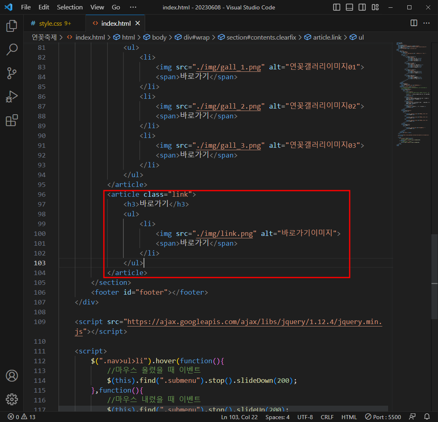Toggle Primary Side Bar layout icon
The image size is (438, 422).
[x=337, y=7]
